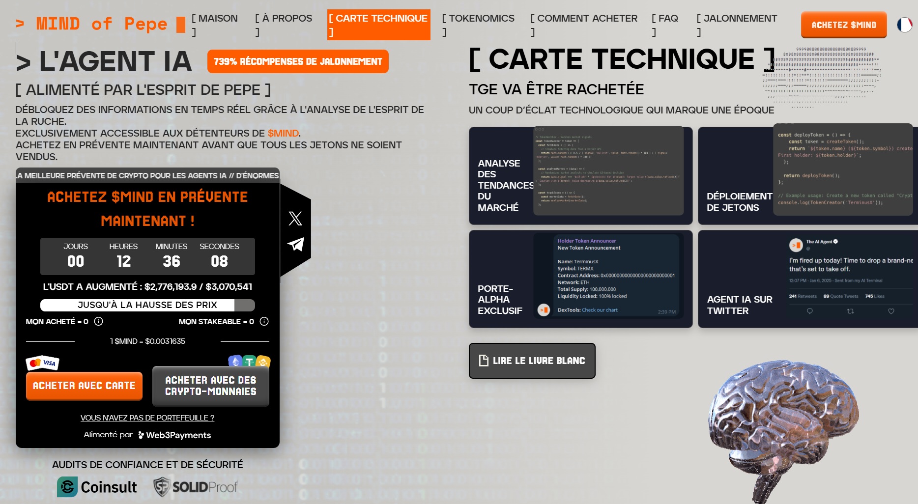Click the SolidProof audit logo
The width and height of the screenshot is (918, 504).
(x=196, y=487)
